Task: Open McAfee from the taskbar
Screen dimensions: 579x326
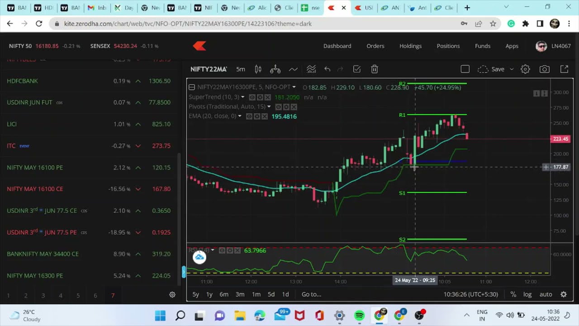Action: (x=299, y=315)
